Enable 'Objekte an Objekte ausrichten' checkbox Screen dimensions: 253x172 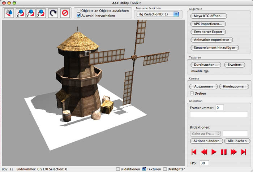coord(79,11)
